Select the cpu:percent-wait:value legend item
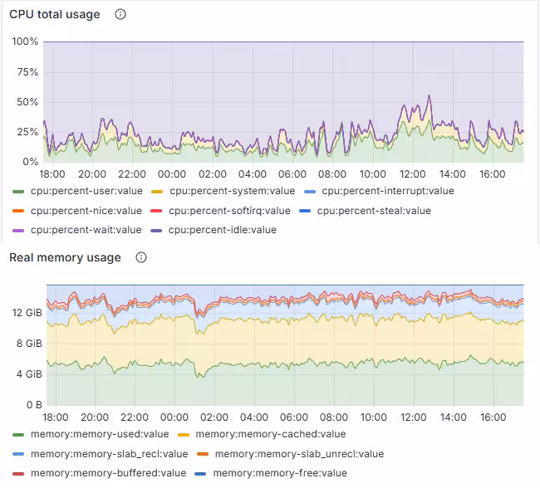The image size is (540, 488). 86,230
